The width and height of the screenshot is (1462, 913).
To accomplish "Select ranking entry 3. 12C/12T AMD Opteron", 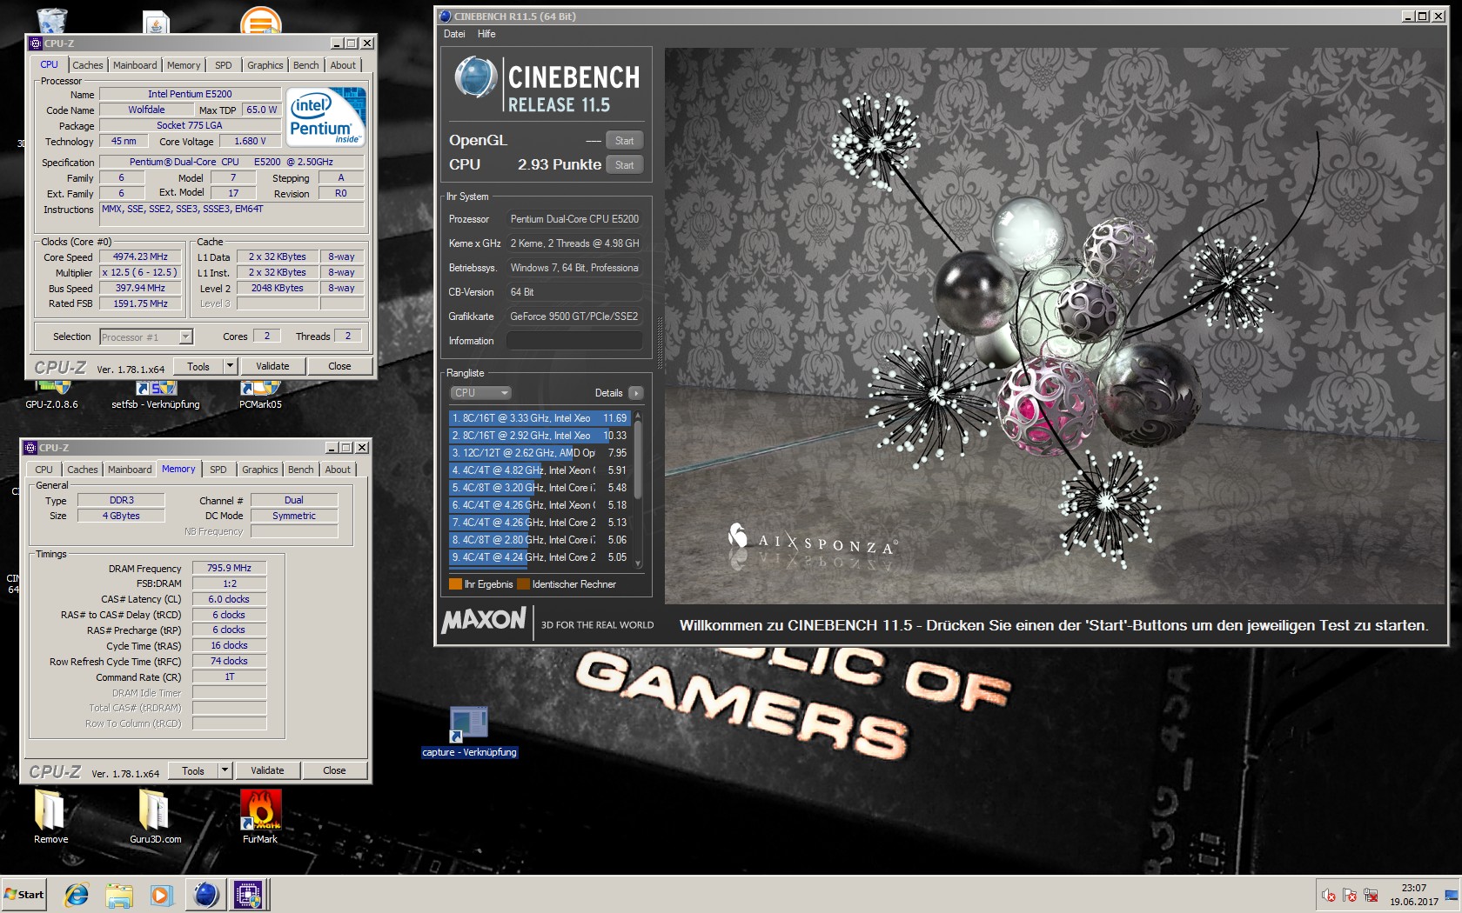I will click(x=540, y=453).
